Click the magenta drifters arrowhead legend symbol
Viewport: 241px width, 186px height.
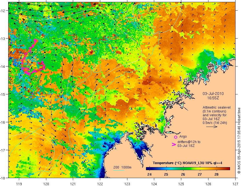click(174, 144)
